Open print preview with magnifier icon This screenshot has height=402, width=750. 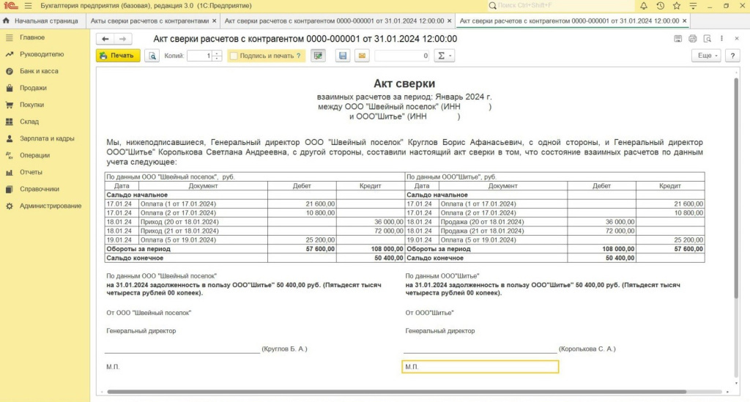click(x=152, y=56)
